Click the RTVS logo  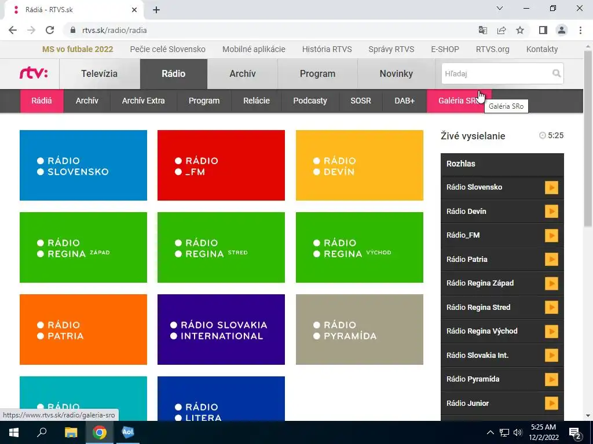tap(34, 73)
